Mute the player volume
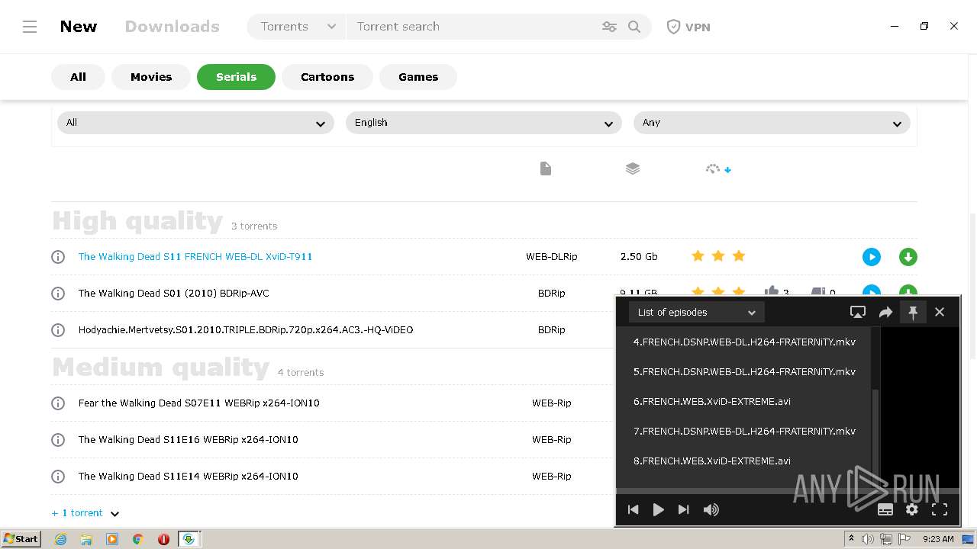Viewport: 977px width, 549px height. (x=711, y=509)
